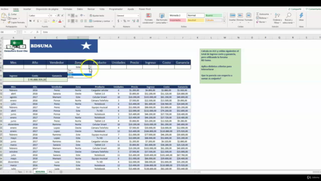Click the Ideas lightning icon

tap(301, 16)
